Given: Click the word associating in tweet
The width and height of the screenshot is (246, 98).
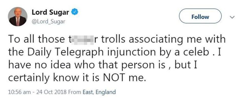Looking at the screenshot, I should pyautogui.click(x=156, y=40).
